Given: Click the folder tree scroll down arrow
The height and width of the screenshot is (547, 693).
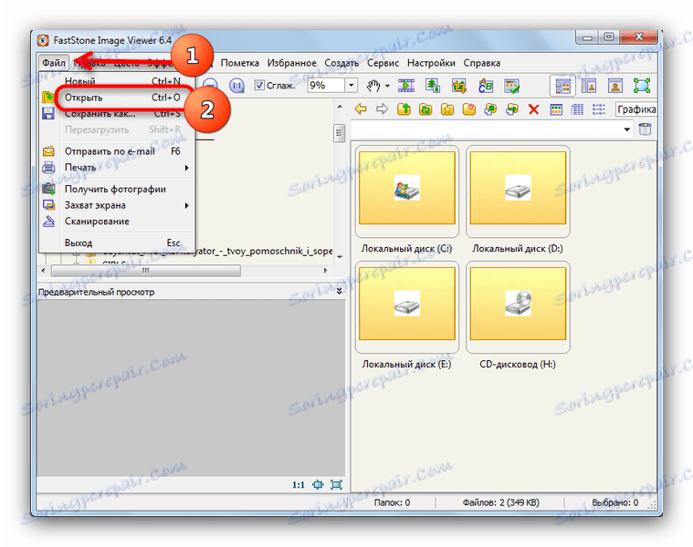Looking at the screenshot, I should (340, 257).
